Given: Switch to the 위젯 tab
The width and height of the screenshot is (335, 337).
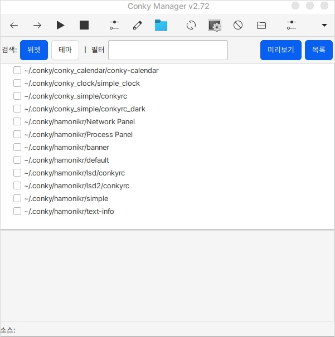Looking at the screenshot, I should click(x=34, y=50).
